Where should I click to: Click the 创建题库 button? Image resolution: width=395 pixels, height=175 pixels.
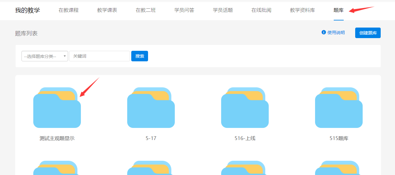(368, 33)
